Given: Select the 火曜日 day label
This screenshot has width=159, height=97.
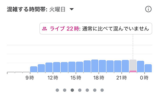Looking at the screenshot, I should pos(57,9).
